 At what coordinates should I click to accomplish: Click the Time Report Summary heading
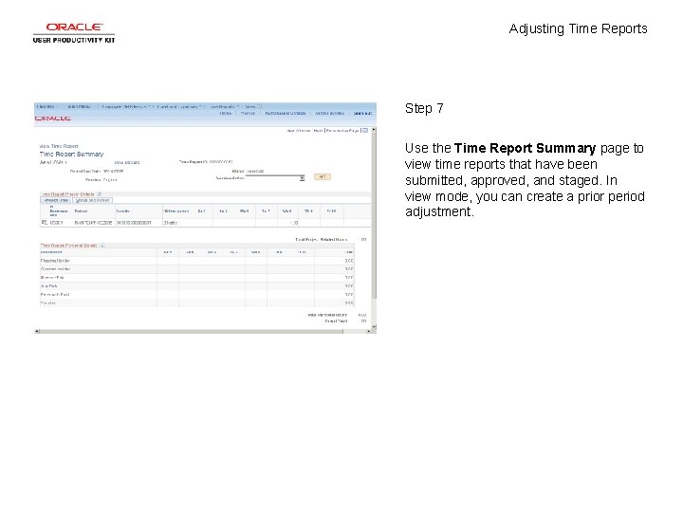click(71, 155)
